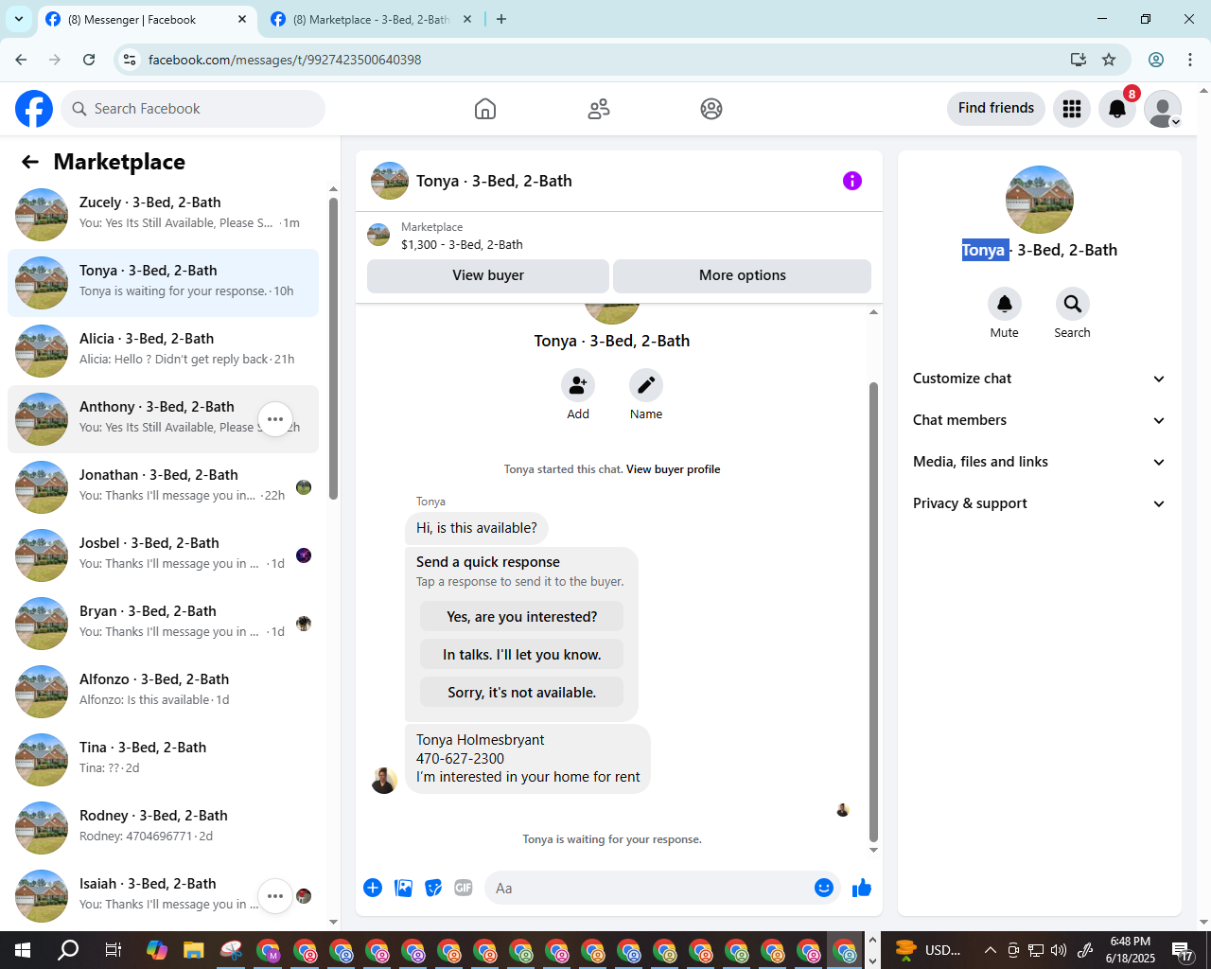Open the Bryan 3-Bed, 2-Bath conversation
Image resolution: width=1211 pixels, height=969 pixels.
coord(163,624)
